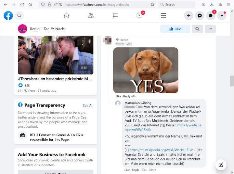Open Messenger chats
Viewport: 234px width, 174px height.
pos(200,15)
